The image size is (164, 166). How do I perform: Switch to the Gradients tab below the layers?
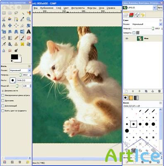coord(136,98)
